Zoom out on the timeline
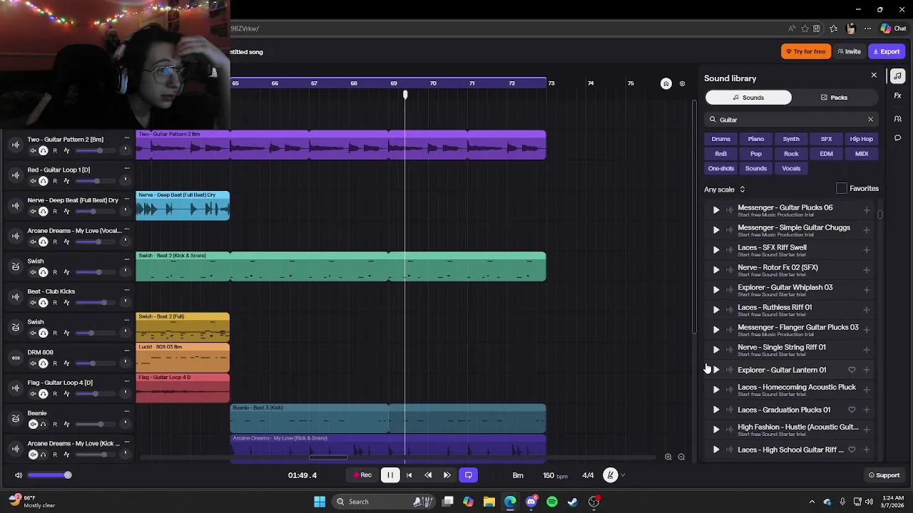This screenshot has height=513, width=913. tap(681, 457)
